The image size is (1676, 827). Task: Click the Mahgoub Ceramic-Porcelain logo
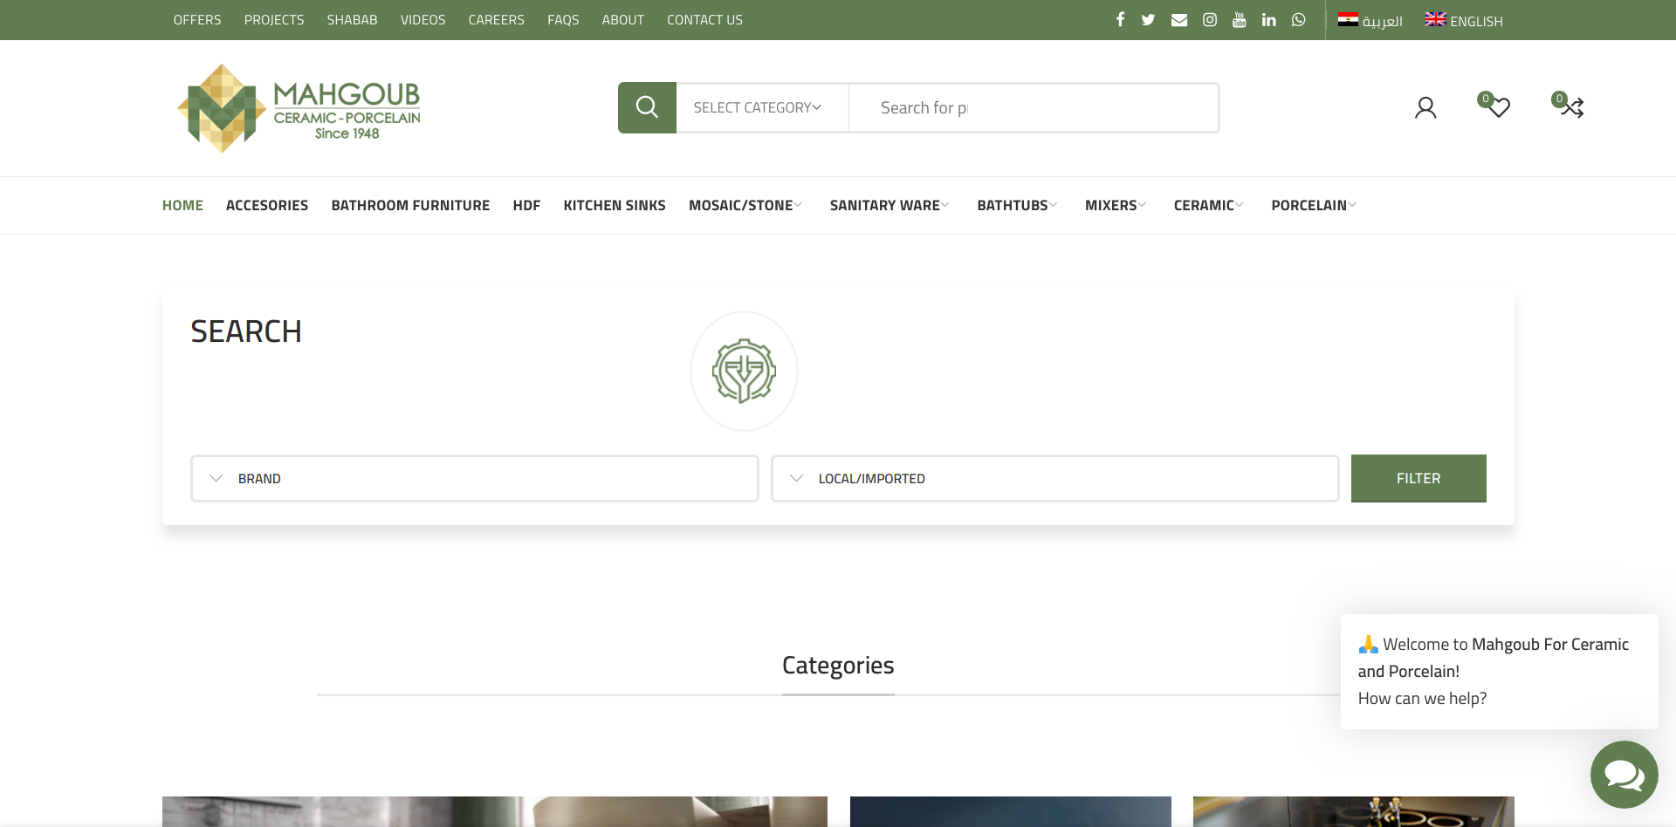(299, 108)
